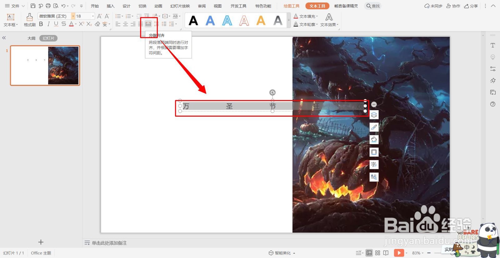
Task: Start slideshow with orange play button
Action: (x=399, y=253)
